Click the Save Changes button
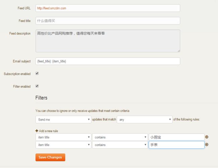The image size is (218, 168). point(50,157)
